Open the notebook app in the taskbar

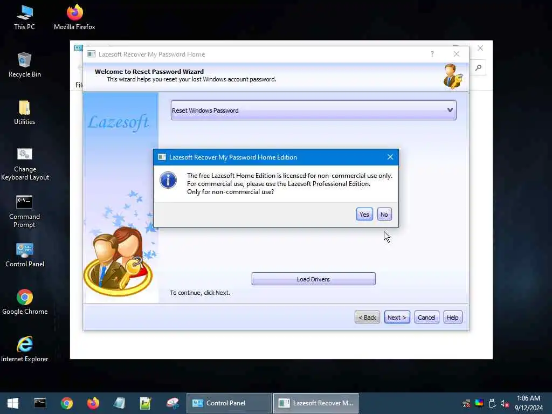point(119,403)
